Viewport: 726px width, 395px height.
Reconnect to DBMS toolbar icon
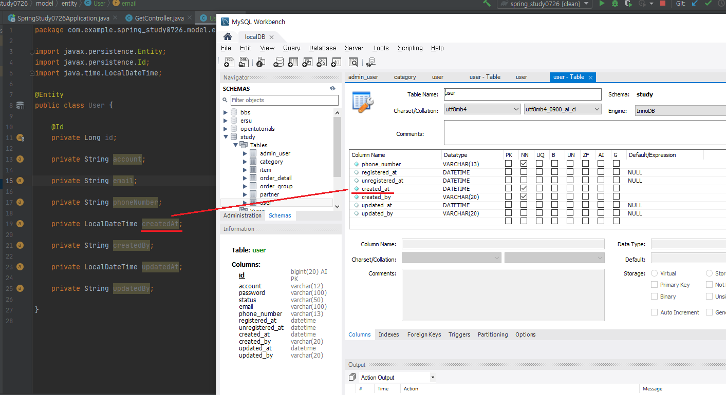click(x=370, y=62)
